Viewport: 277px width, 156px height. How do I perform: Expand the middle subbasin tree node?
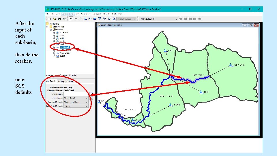click(54, 38)
